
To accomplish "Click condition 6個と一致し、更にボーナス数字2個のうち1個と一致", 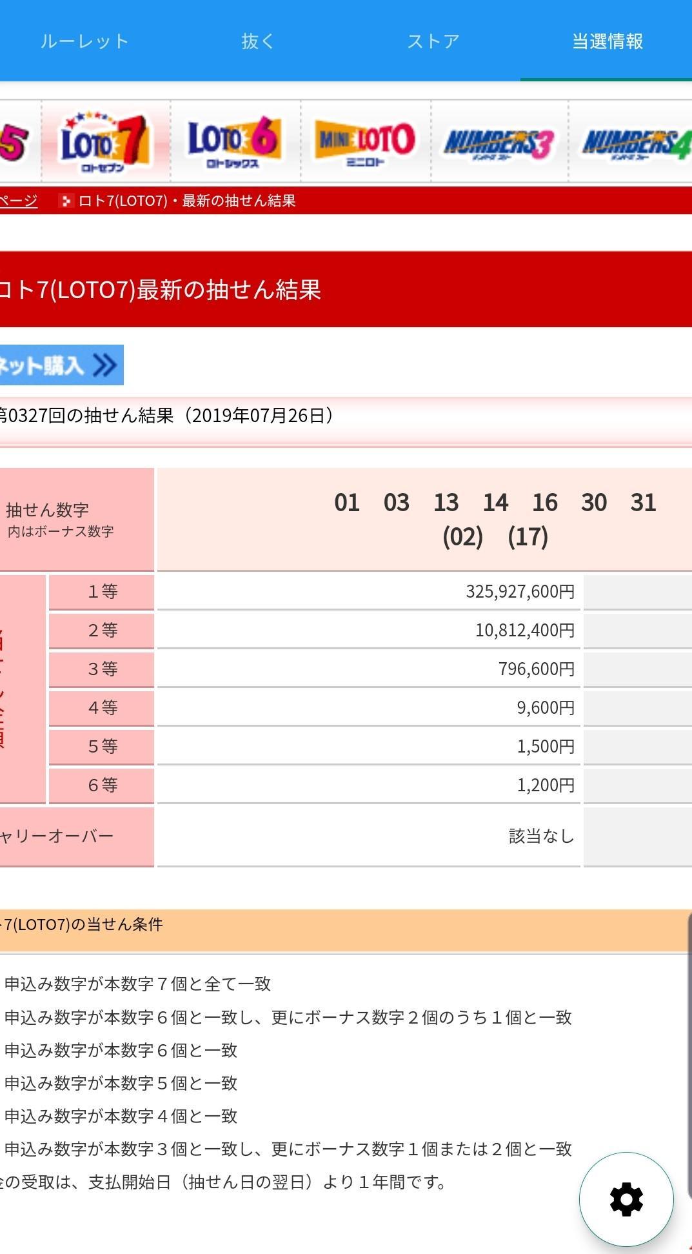I will click(364, 1017).
